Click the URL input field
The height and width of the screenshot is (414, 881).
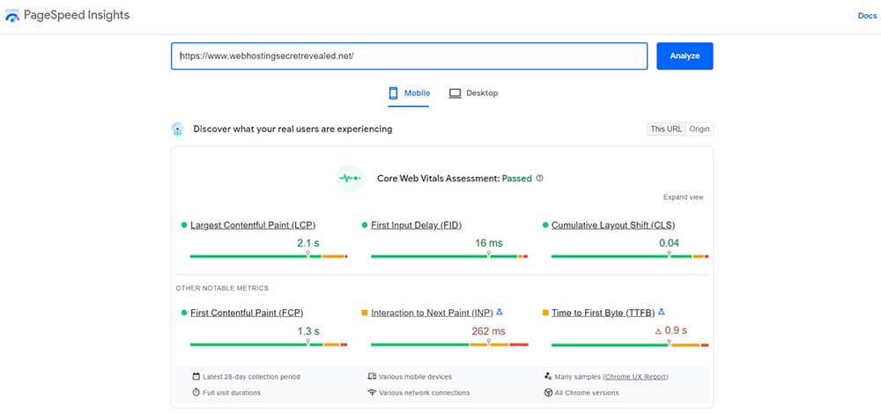tap(409, 55)
